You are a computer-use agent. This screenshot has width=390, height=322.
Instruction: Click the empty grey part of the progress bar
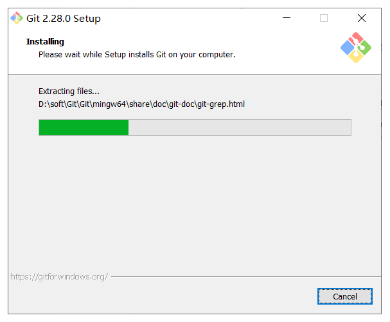pos(240,128)
